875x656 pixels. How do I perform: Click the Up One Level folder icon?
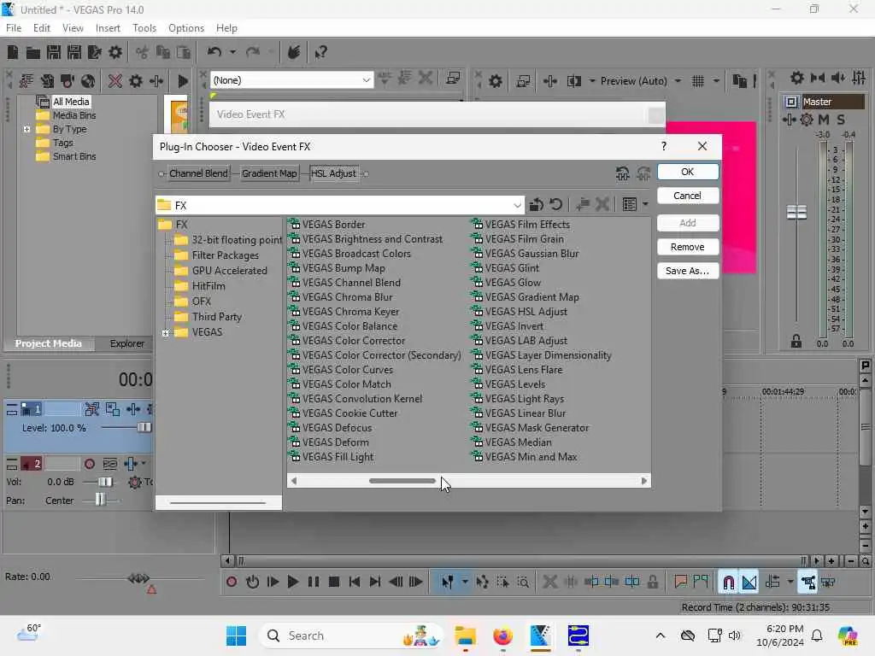[537, 205]
